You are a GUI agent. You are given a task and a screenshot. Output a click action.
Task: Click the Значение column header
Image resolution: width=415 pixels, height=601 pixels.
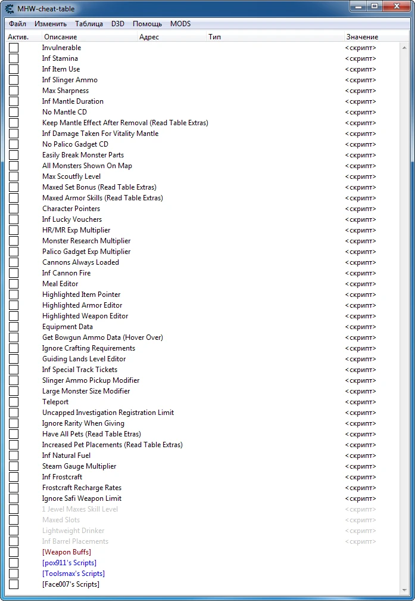pyautogui.click(x=376, y=37)
